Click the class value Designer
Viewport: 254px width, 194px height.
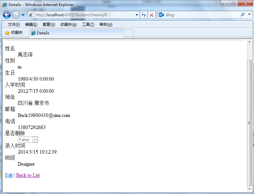[26, 164]
